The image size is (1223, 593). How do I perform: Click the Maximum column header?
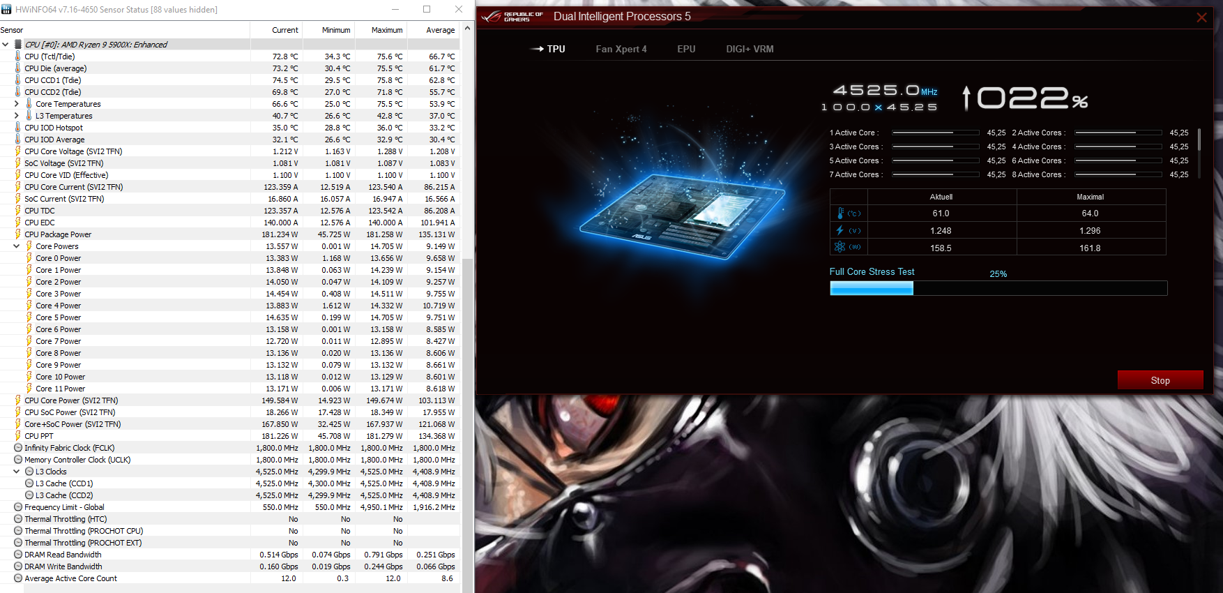[381, 30]
